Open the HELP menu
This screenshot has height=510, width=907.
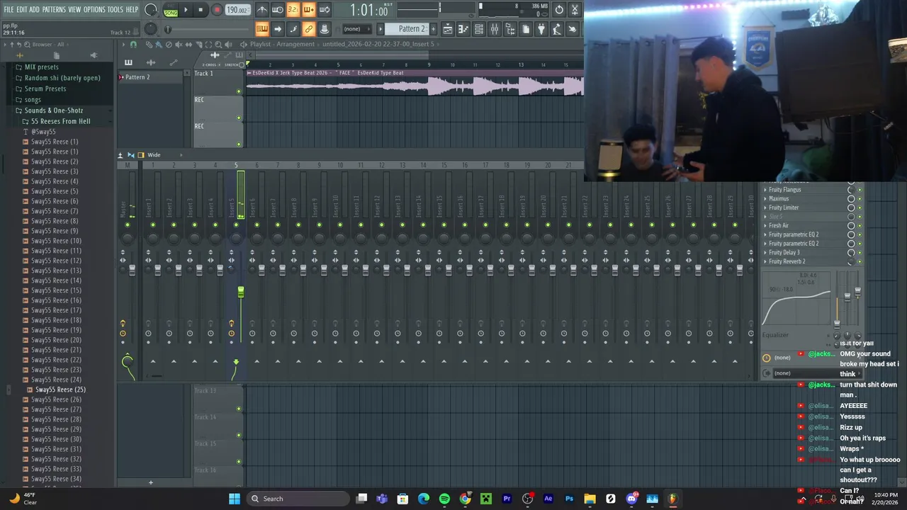[132, 10]
